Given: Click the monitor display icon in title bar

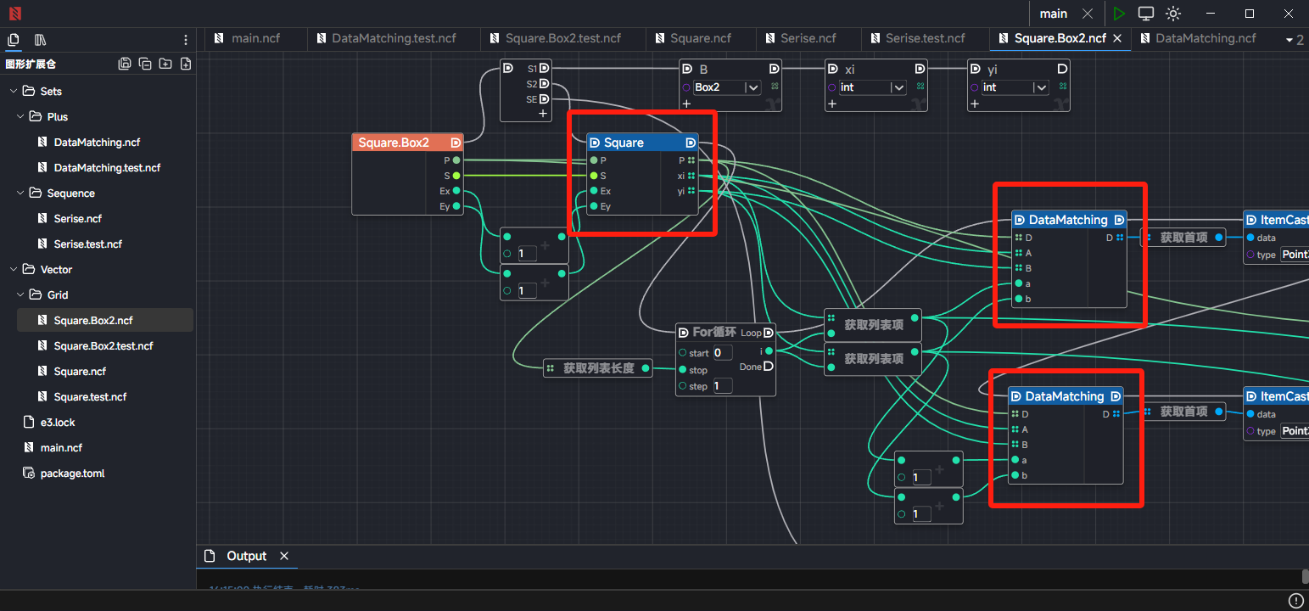Looking at the screenshot, I should (1146, 14).
